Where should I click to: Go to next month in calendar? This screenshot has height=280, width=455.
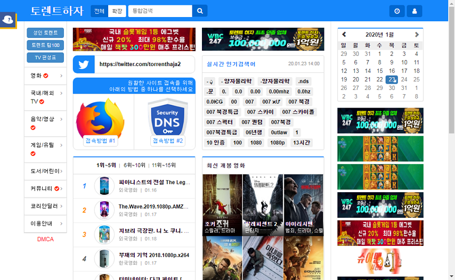tap(417, 35)
